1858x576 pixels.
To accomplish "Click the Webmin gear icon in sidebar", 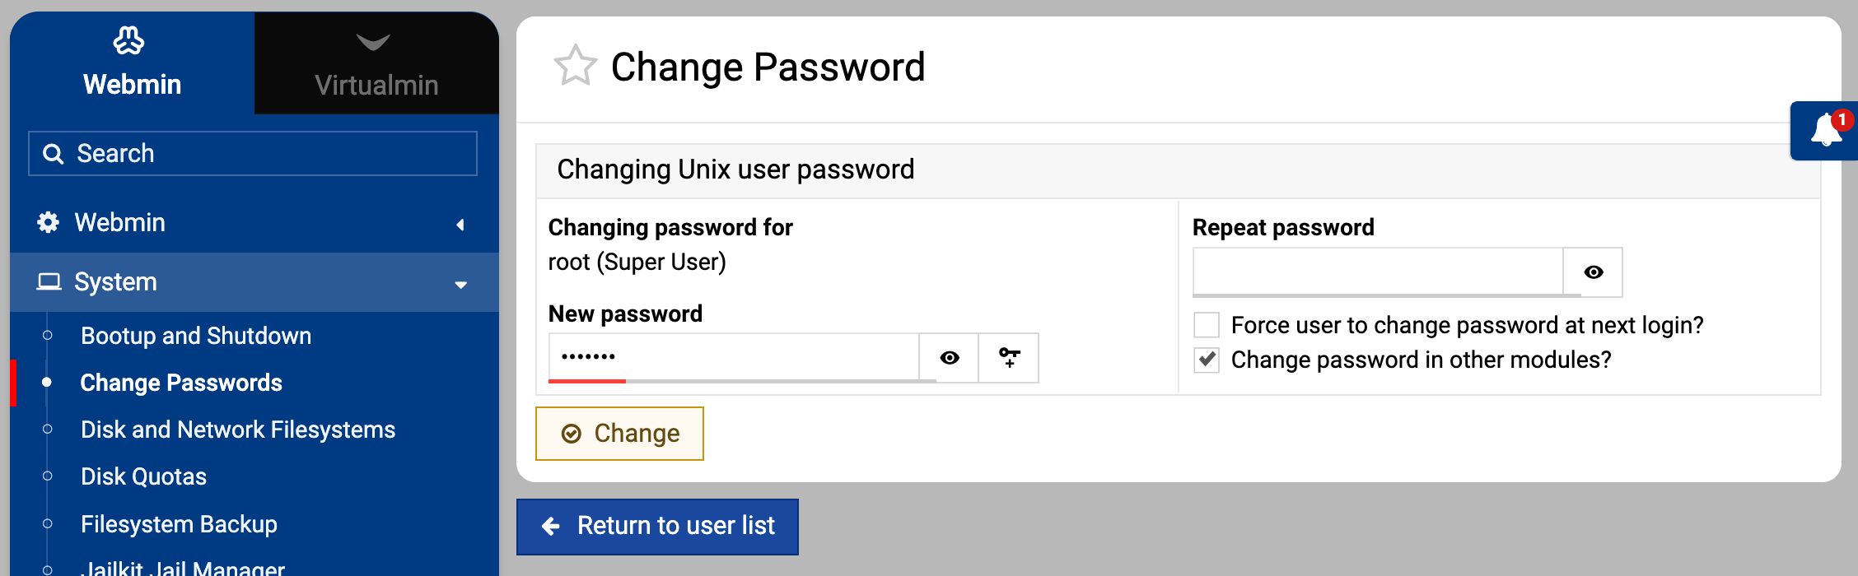I will pos(49,222).
